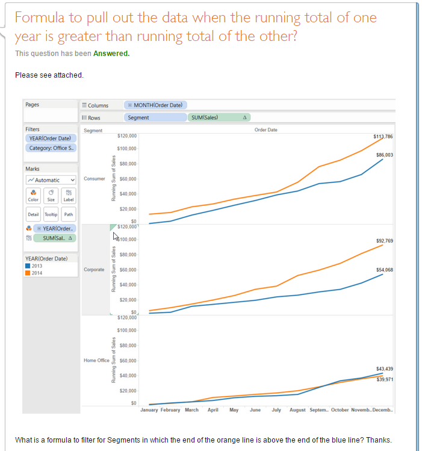
Task: Click the Tooltip button in Marks card
Action: (x=51, y=214)
